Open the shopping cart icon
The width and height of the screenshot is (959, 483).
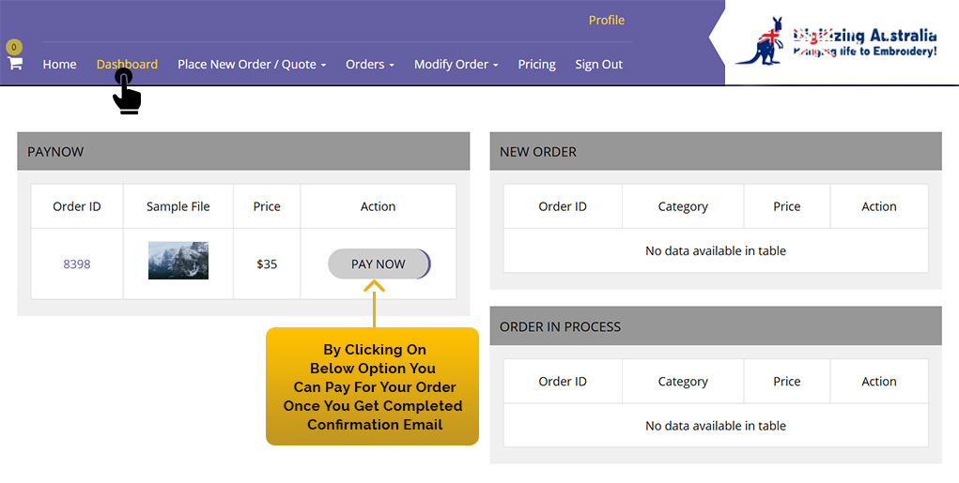click(15, 63)
